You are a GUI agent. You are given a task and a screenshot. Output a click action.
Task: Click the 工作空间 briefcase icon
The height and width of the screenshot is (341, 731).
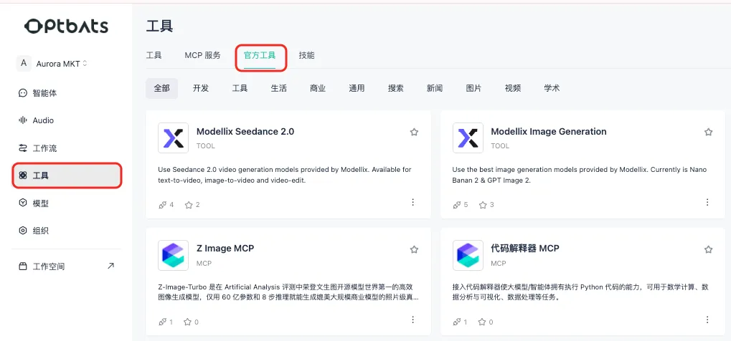pyautogui.click(x=23, y=266)
